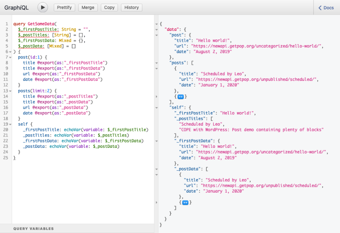This screenshot has height=233, width=340.
Task: Open the query History
Action: coord(131,7)
